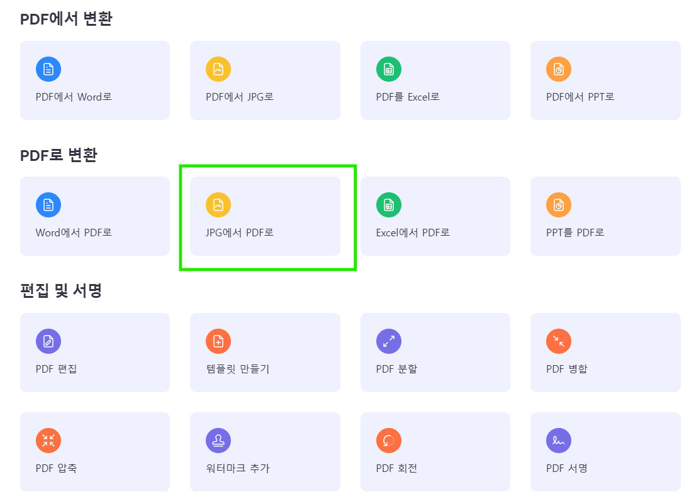Screen dimensions: 689x504
Task: Click the purple PDF 서명 signature icon
Action: pyautogui.click(x=559, y=441)
